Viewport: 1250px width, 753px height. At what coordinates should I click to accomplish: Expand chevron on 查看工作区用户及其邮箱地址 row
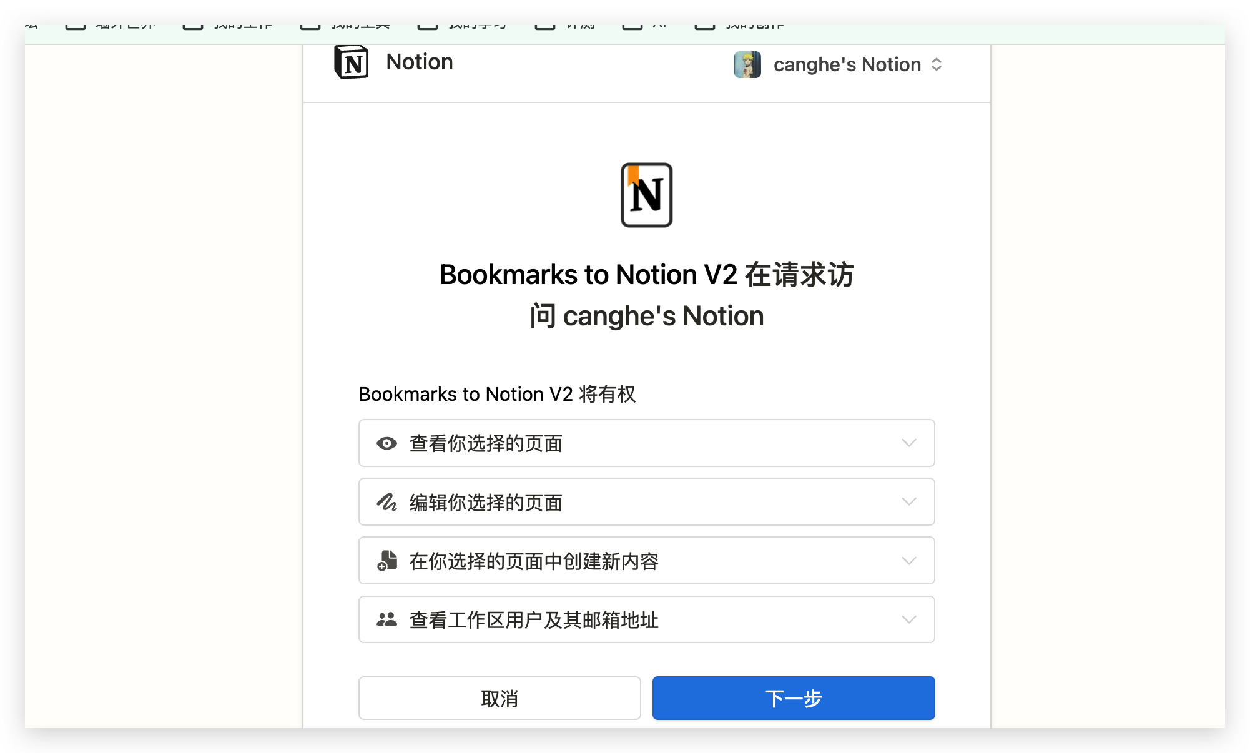pyautogui.click(x=908, y=619)
